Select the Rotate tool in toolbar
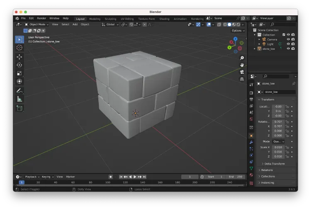This screenshot has height=209, width=311. [19, 65]
